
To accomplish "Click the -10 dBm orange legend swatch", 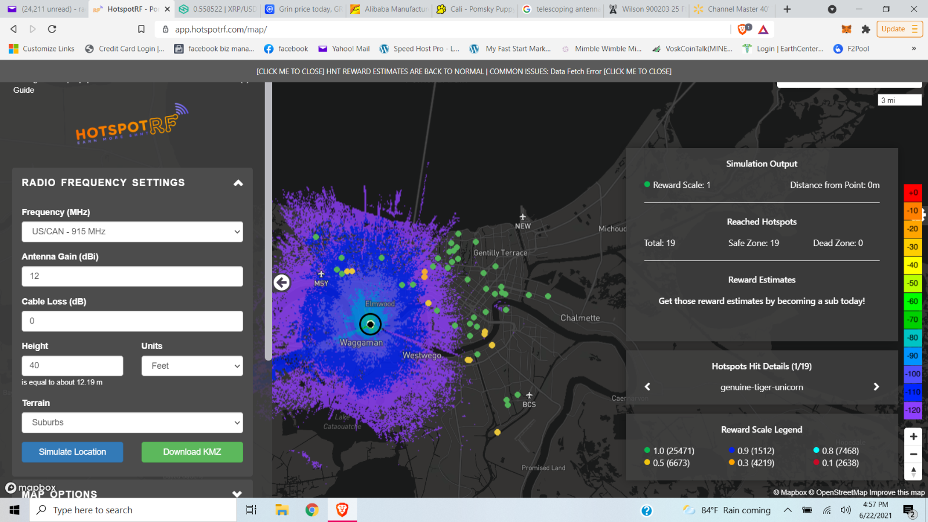I will 913,211.
